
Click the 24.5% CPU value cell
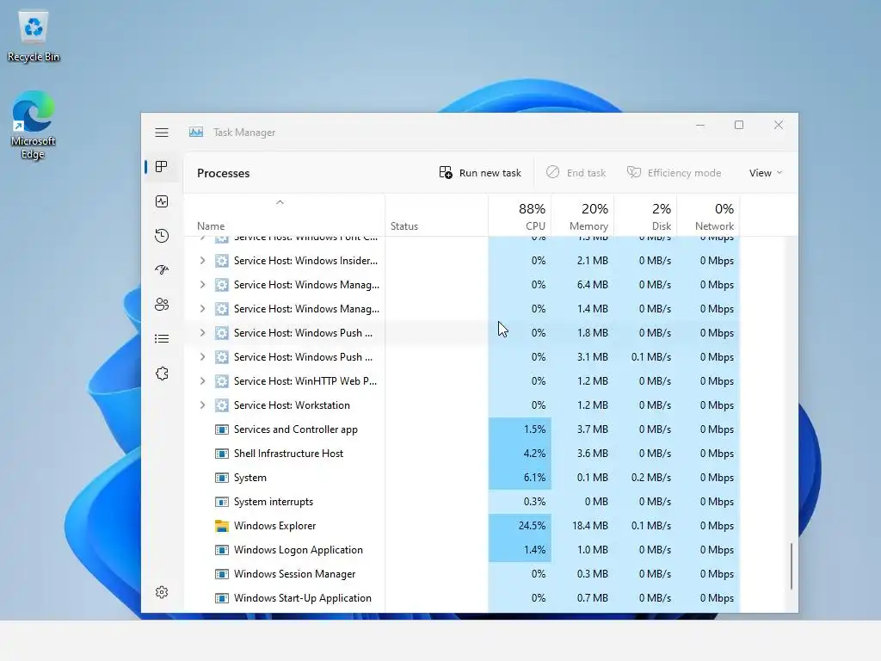(x=520, y=526)
